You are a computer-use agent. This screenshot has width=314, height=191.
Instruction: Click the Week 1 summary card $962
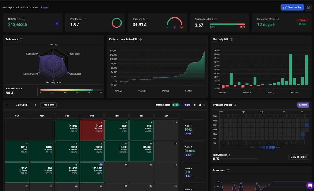(194, 130)
